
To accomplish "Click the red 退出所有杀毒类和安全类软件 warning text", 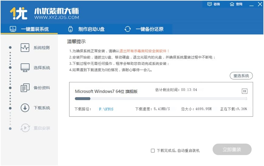I will 144,51.
